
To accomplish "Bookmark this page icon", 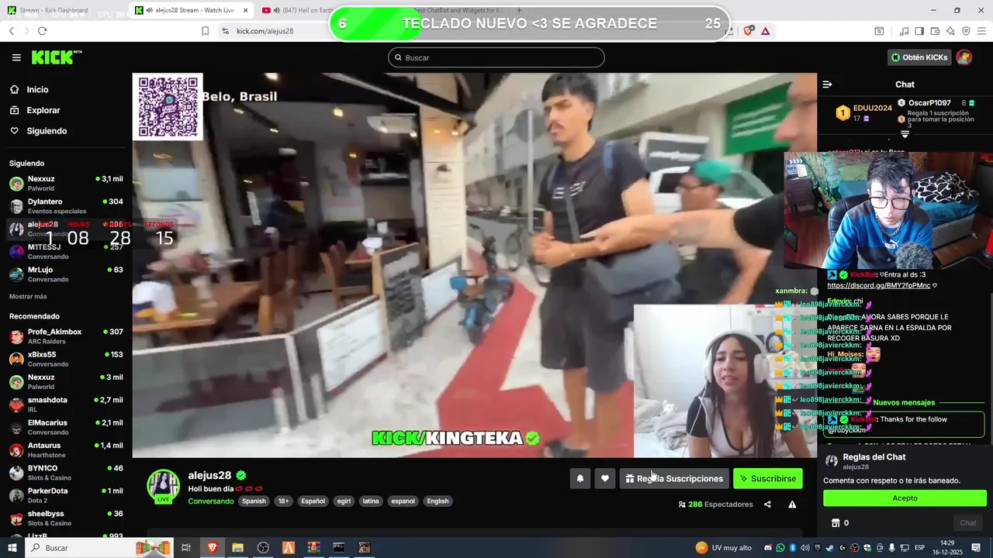I will coord(205,31).
